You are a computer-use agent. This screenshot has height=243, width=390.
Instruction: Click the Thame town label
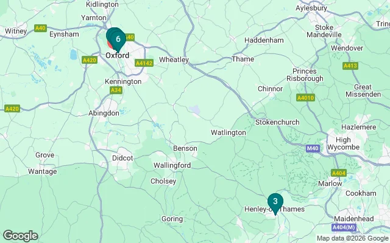click(243, 59)
